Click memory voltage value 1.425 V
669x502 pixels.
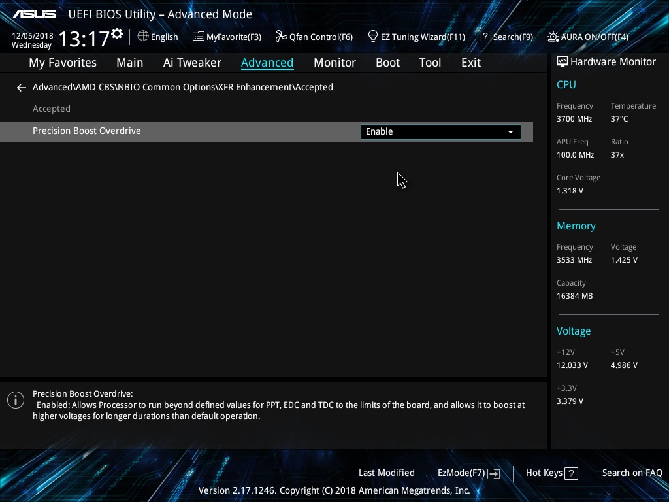click(624, 260)
